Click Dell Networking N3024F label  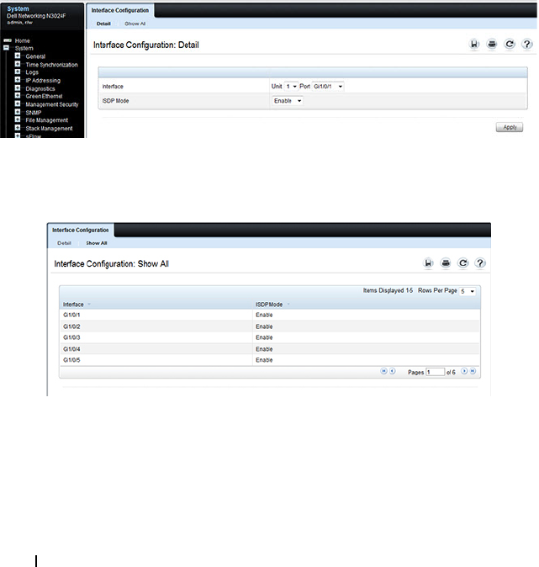pyautogui.click(x=36, y=16)
